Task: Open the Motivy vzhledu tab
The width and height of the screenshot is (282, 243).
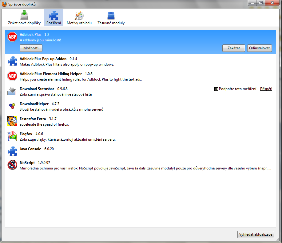Action: click(x=79, y=17)
